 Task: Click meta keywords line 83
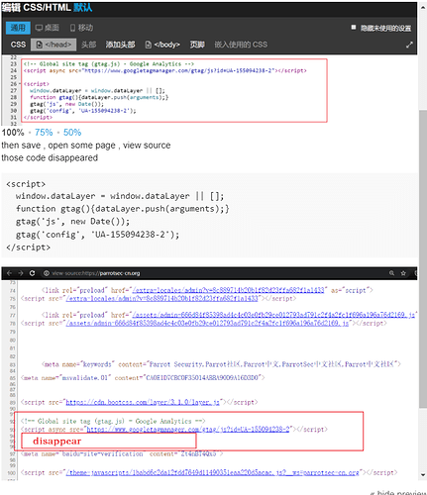tap(221, 364)
